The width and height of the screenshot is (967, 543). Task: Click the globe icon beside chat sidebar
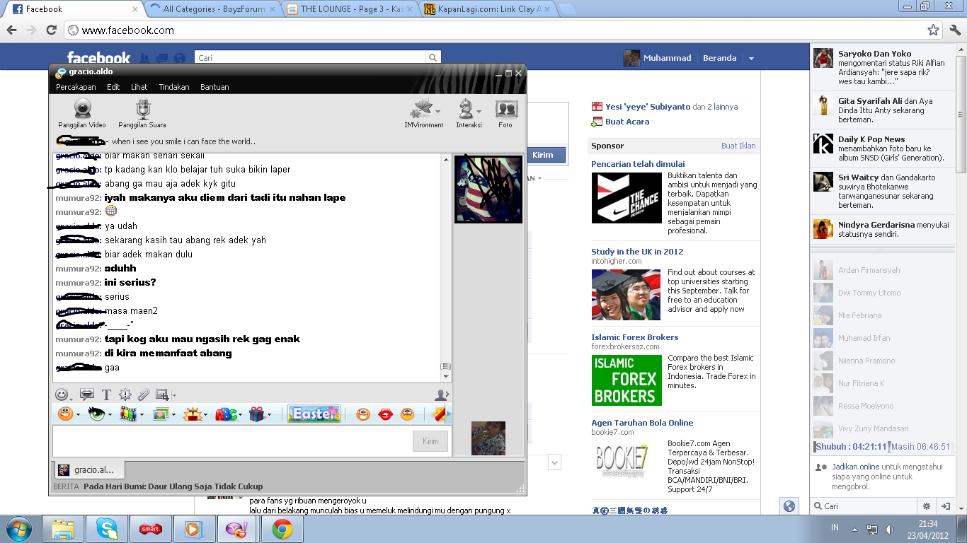pyautogui.click(x=789, y=506)
